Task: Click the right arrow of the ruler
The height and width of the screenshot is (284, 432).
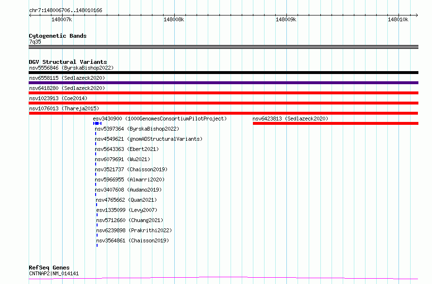Action: coord(417,15)
